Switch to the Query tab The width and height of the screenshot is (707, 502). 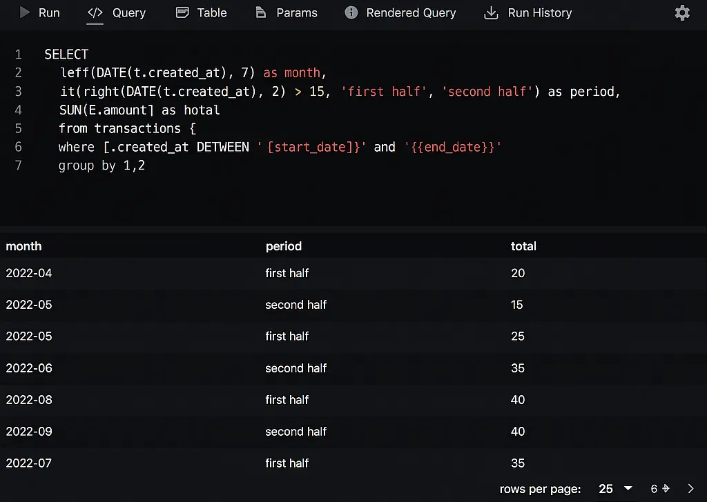coord(129,12)
